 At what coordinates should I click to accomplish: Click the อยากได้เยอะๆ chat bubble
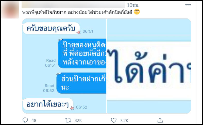[x=48, y=104]
